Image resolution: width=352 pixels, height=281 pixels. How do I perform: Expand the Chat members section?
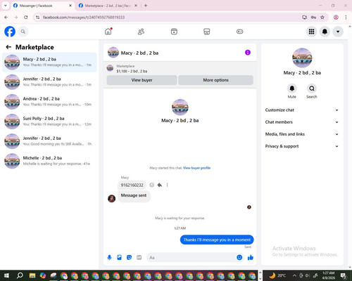(302, 122)
